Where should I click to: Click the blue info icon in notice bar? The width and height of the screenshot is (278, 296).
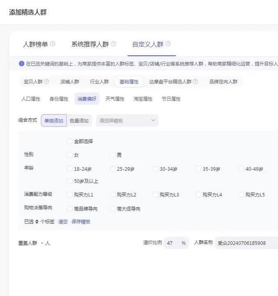click(x=21, y=64)
